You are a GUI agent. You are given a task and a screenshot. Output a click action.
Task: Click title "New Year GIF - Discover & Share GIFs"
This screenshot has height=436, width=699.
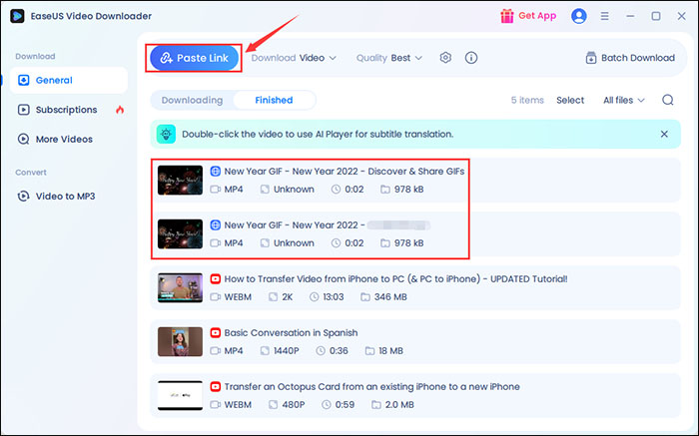coord(345,171)
